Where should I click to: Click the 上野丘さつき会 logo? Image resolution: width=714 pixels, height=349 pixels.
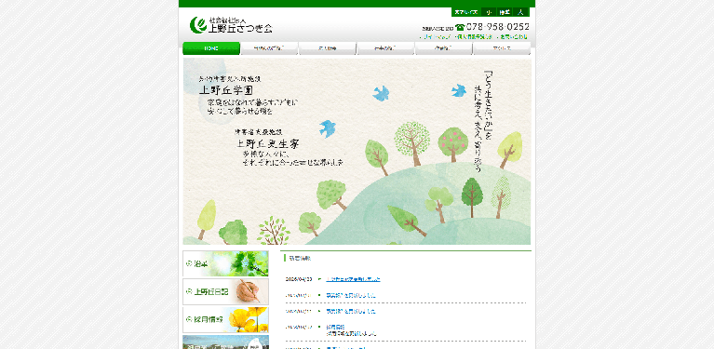[x=231, y=25]
